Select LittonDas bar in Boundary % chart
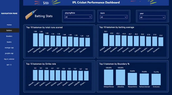The image size is (172, 95). pyautogui.click(x=120, y=77)
